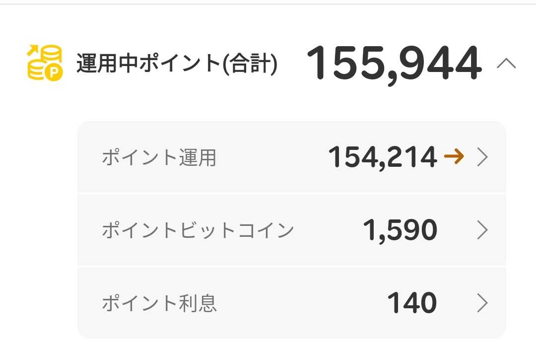Click the 140 interest points value
This screenshot has width=536, height=349.
point(412,303)
